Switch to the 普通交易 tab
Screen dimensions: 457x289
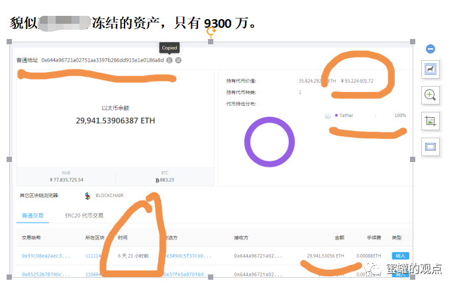[32, 216]
